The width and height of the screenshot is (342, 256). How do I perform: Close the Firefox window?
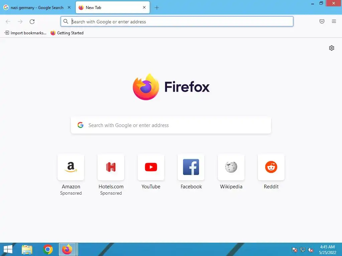point(334,3)
